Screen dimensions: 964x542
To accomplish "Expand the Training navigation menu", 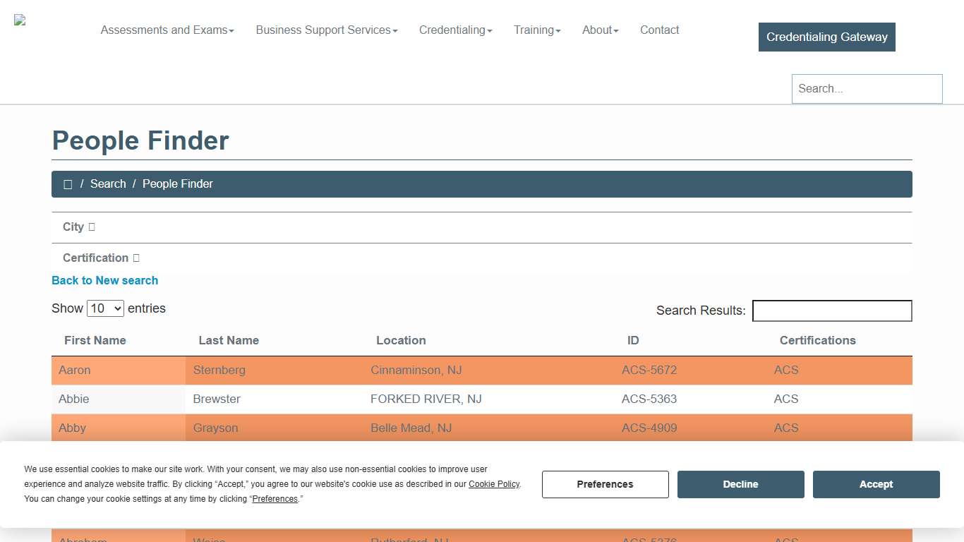I will pos(536,30).
